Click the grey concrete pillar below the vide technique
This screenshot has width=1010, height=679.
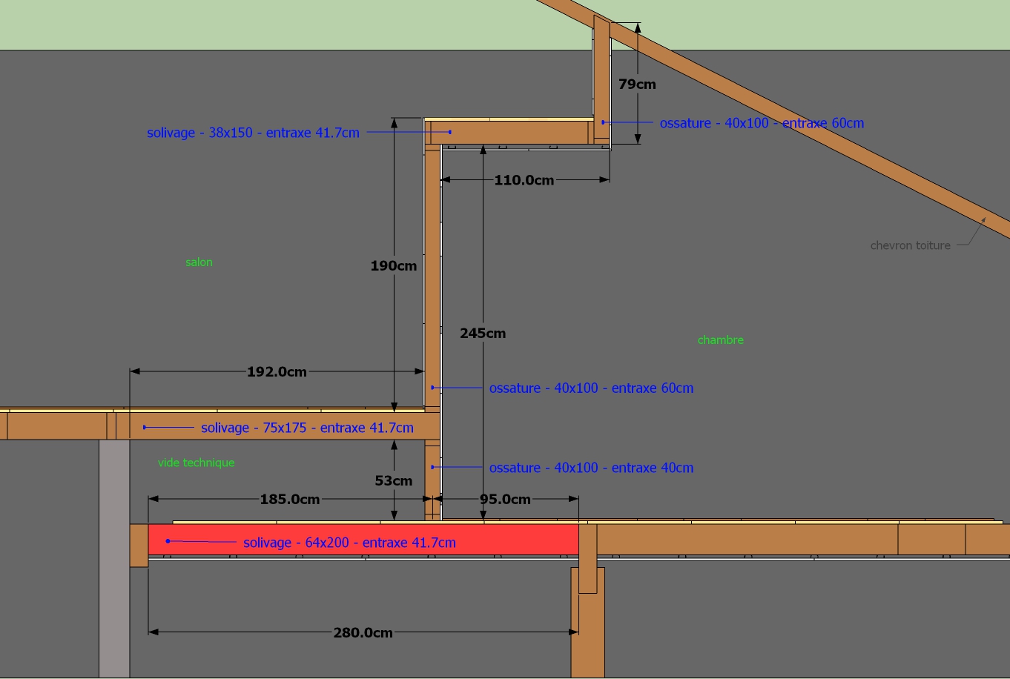coord(114,558)
